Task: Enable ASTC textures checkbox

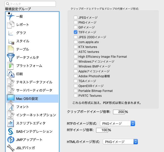Action: 76,52
